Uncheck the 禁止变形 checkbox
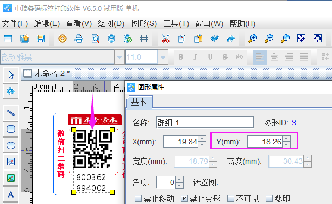Screen dimensions: 332x204 [184, 198]
